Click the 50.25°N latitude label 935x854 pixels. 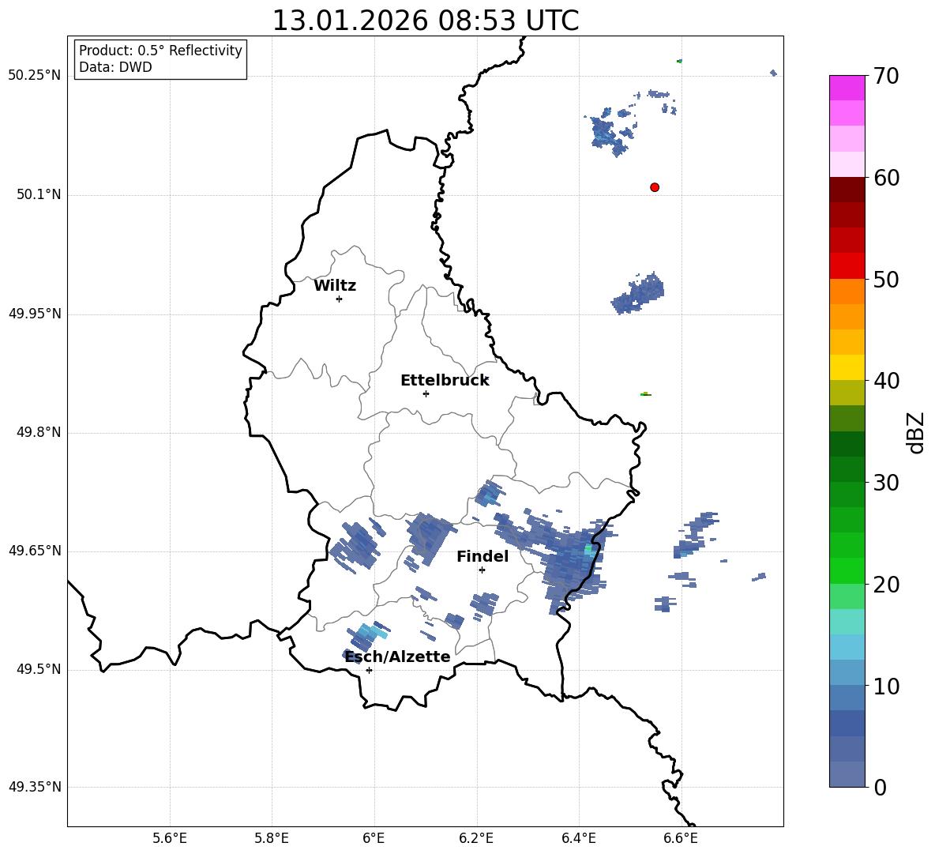tap(35, 75)
